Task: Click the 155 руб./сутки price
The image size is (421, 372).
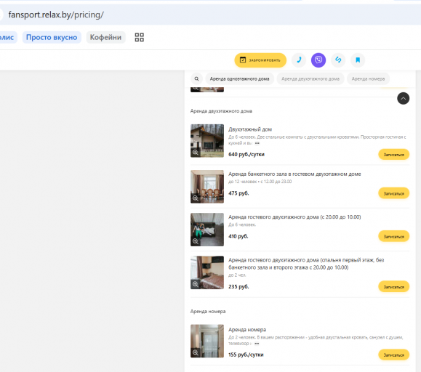Action: 246,355
